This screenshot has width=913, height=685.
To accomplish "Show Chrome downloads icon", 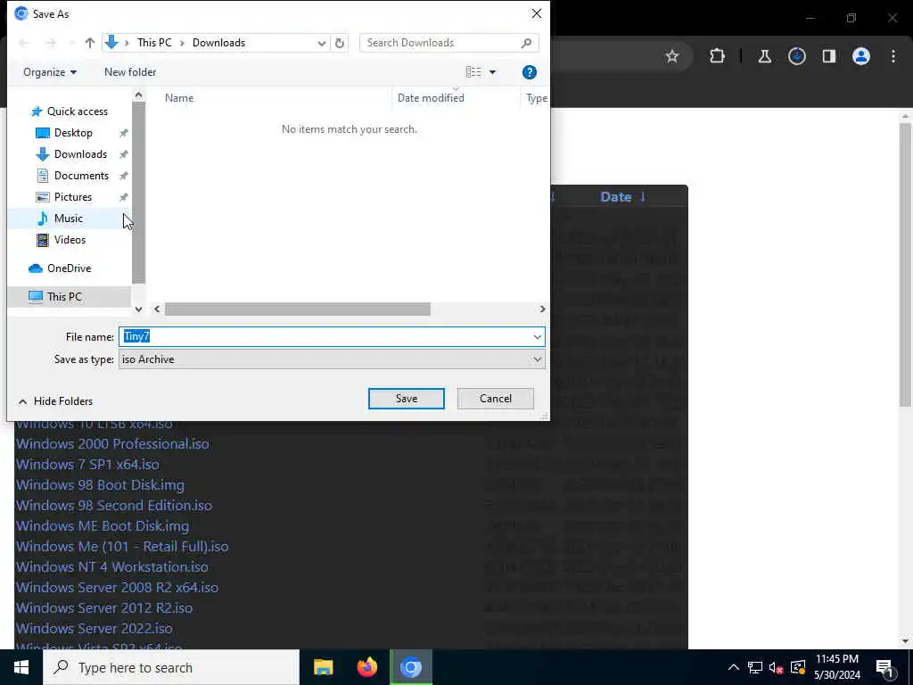I will [796, 56].
